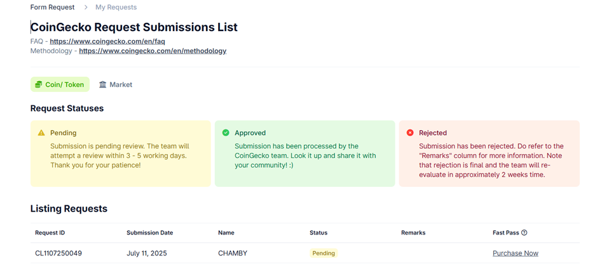Select the Coin/ Token tab
This screenshot has height=270, width=595.
(60, 85)
